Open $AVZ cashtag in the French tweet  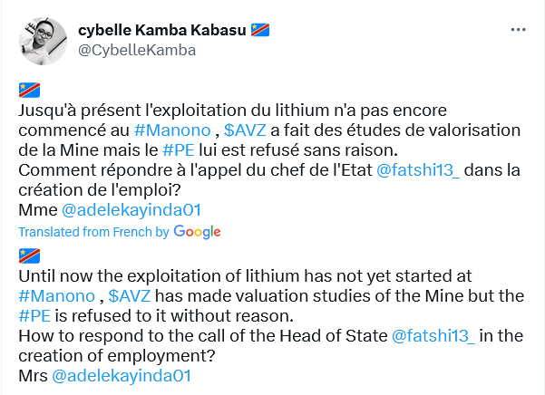[245, 130]
